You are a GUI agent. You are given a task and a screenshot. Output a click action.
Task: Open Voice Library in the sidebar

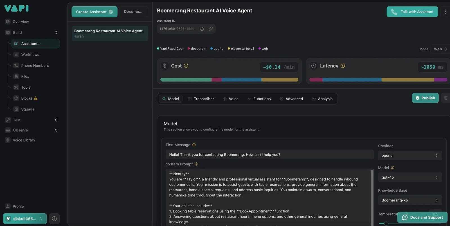tap(24, 140)
